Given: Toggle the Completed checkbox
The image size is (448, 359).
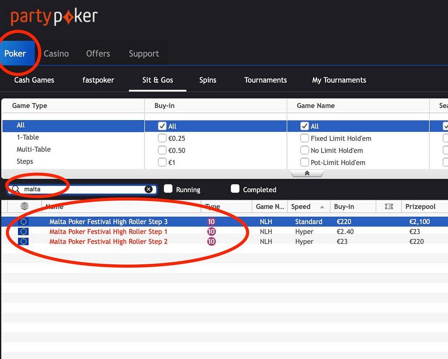Looking at the screenshot, I should click(235, 189).
